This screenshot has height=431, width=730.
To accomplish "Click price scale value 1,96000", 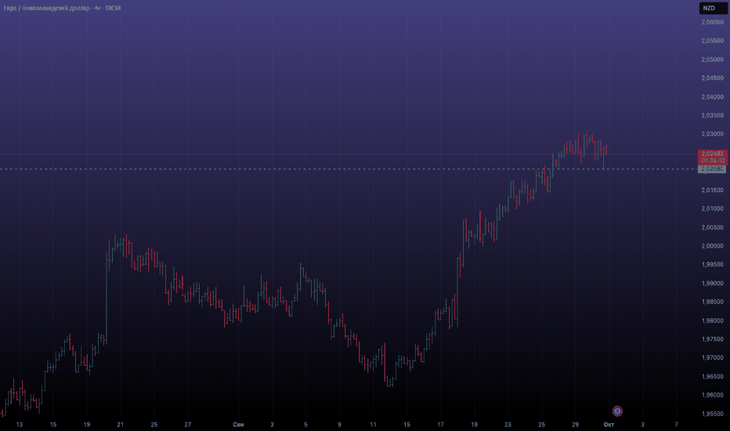I will pyautogui.click(x=712, y=395).
